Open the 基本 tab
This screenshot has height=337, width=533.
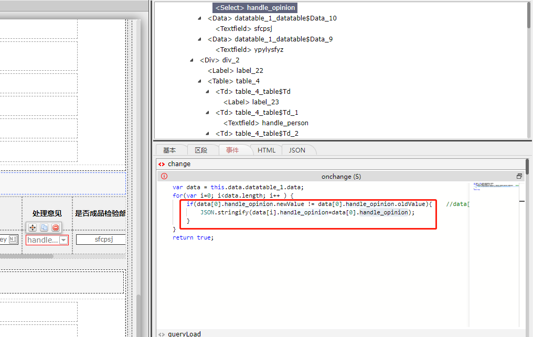(169, 150)
